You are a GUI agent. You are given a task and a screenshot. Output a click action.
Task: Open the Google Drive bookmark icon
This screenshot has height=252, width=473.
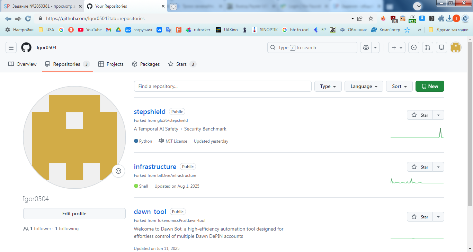118,30
